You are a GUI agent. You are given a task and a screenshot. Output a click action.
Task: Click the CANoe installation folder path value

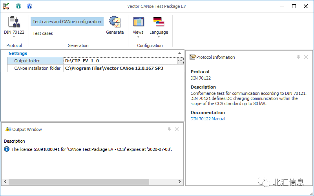[124, 68]
